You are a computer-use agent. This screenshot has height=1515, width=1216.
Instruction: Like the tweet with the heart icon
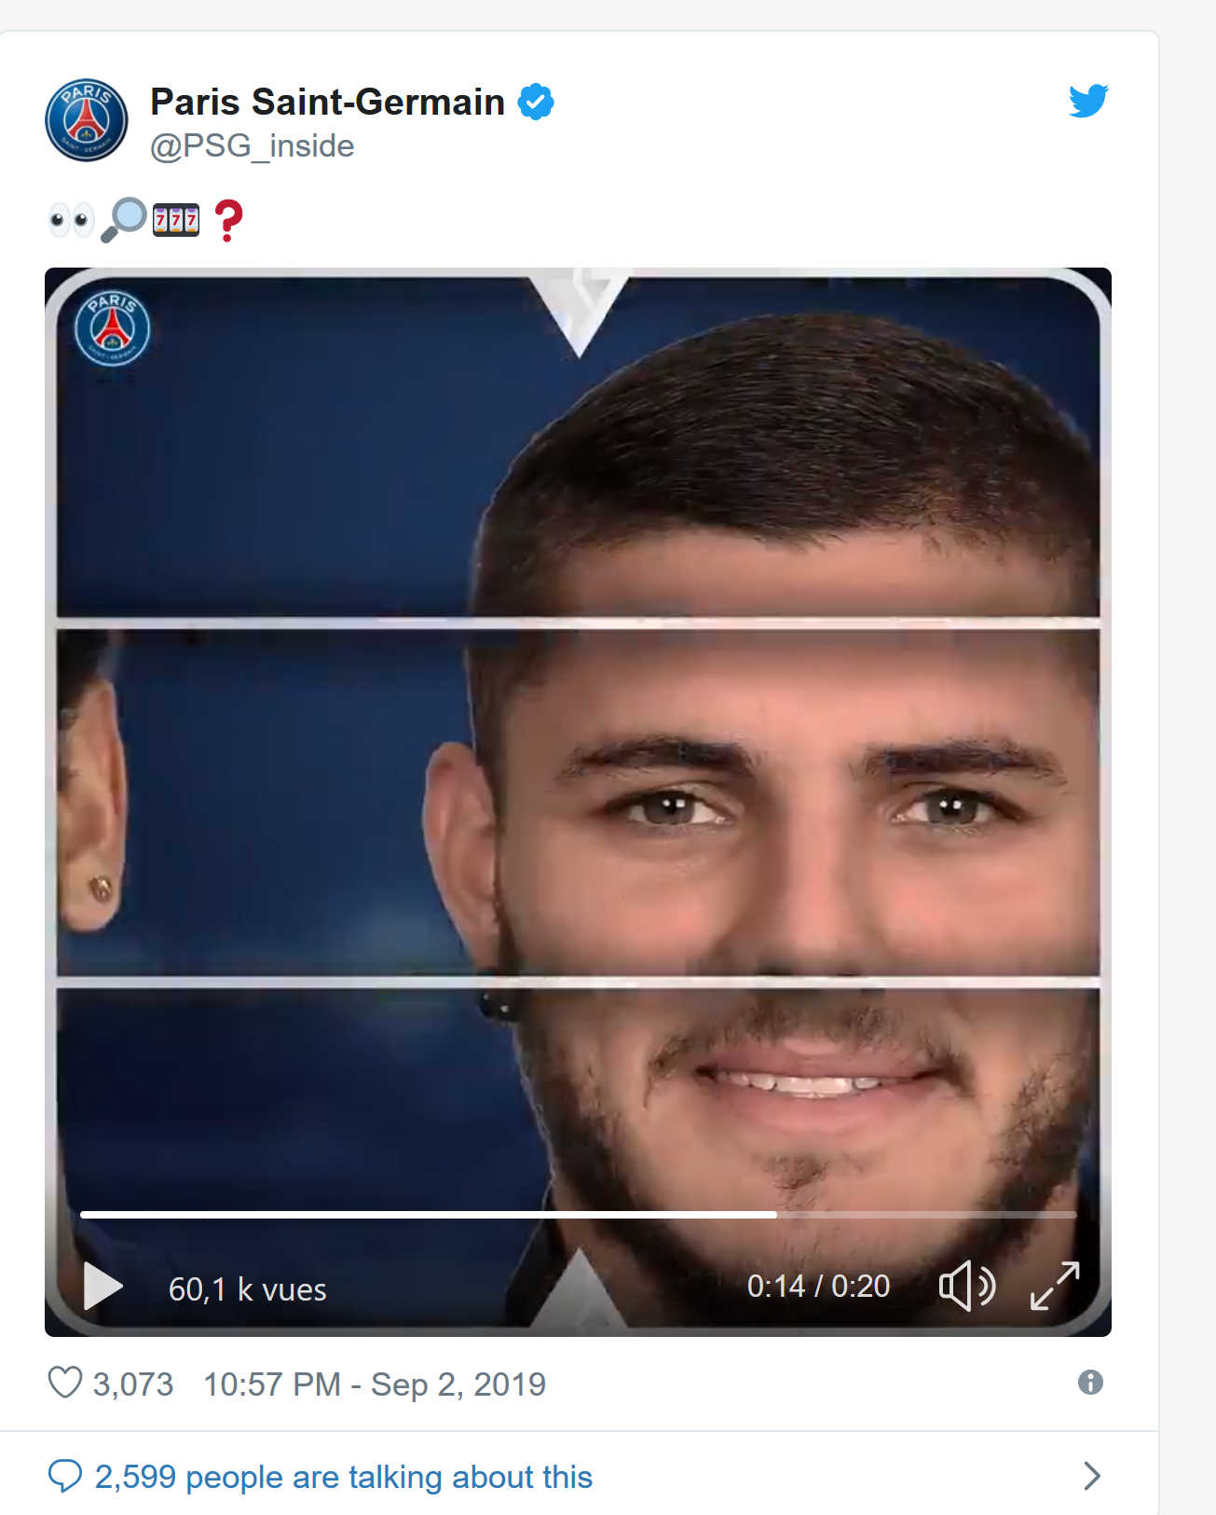pos(64,1383)
